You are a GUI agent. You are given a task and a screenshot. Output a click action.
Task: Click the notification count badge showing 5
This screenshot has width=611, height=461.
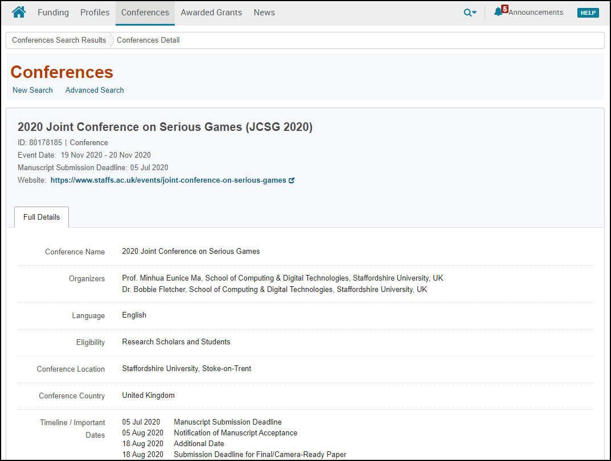pyautogui.click(x=505, y=9)
